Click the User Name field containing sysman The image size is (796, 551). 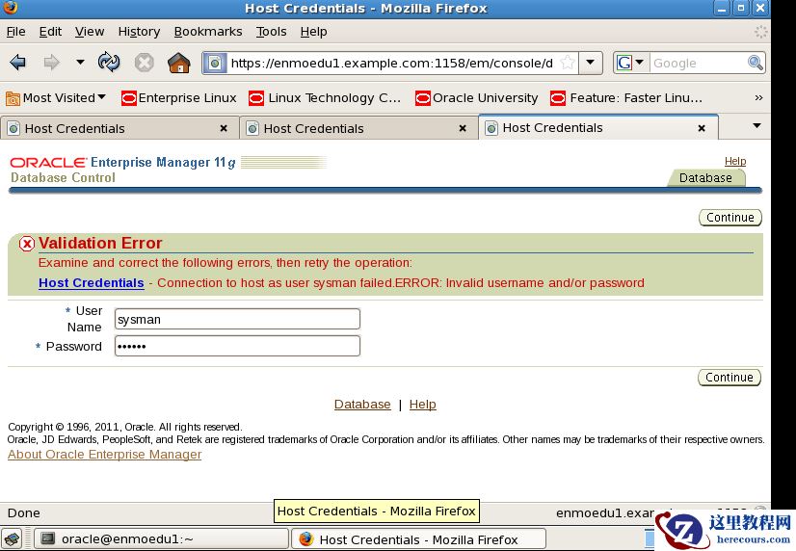[237, 319]
